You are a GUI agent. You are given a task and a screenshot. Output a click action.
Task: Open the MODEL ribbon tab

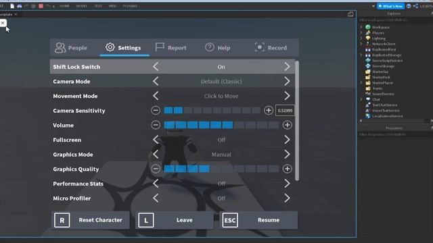point(81,6)
